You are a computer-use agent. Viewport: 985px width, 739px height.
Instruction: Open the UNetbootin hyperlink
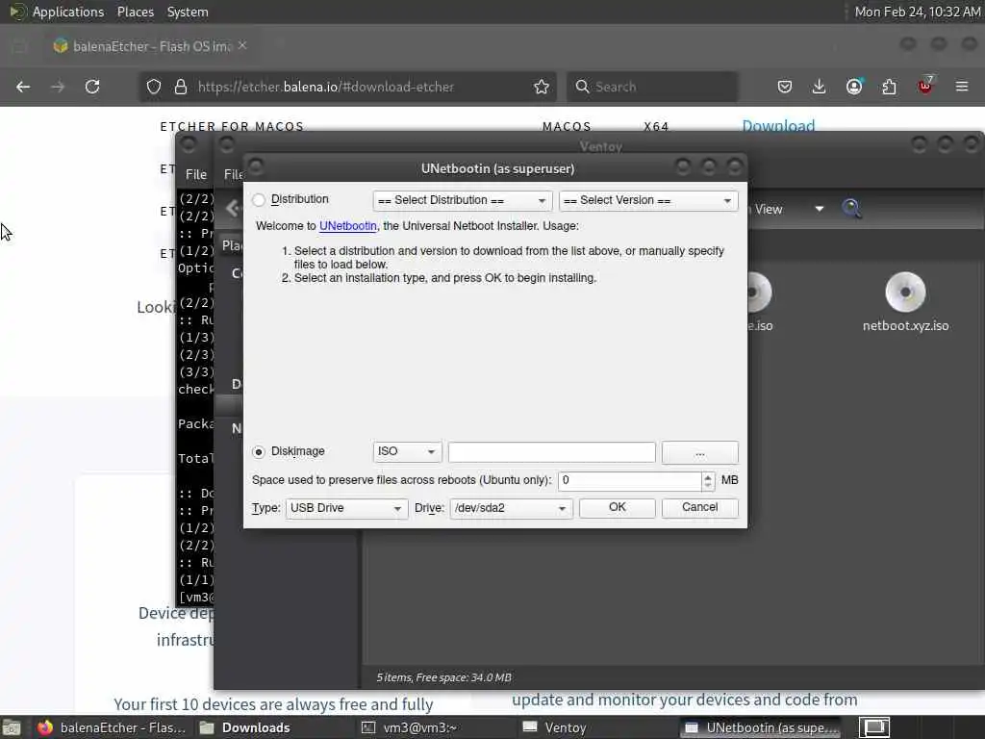[348, 226]
